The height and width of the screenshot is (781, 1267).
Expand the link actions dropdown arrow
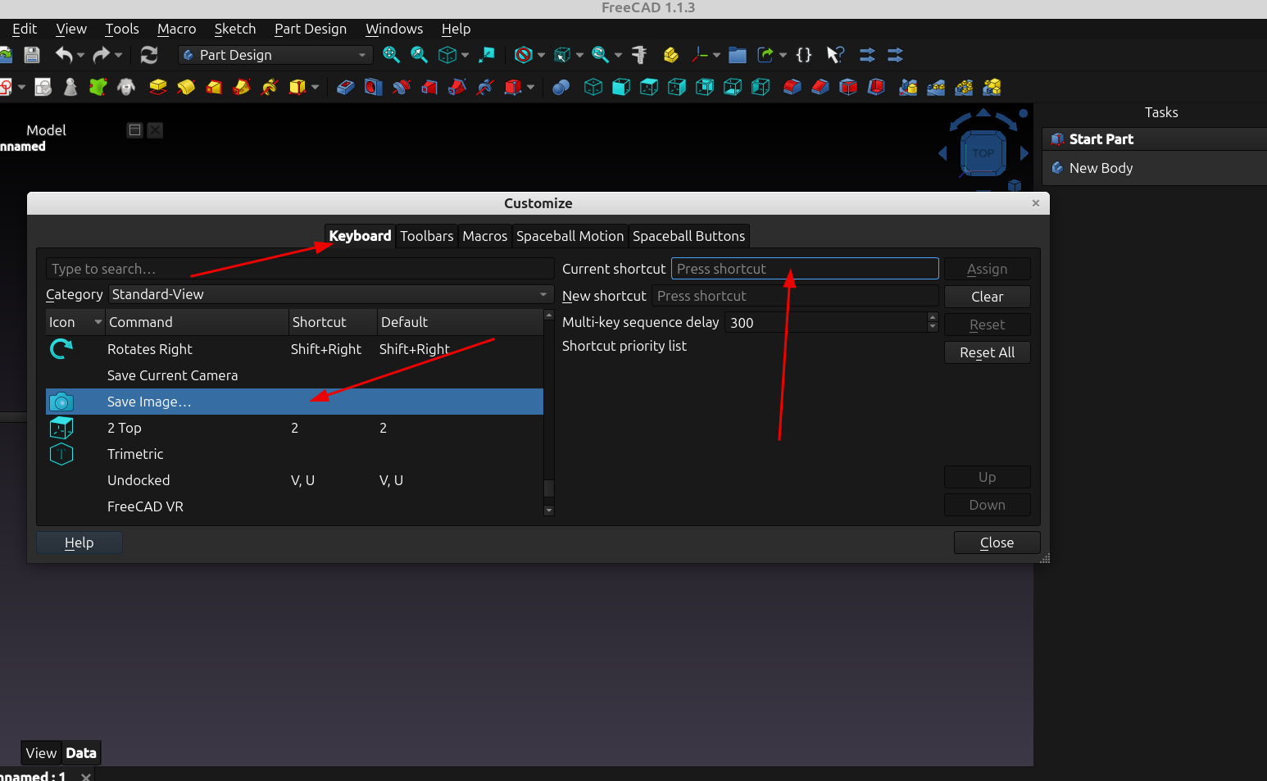tap(783, 55)
